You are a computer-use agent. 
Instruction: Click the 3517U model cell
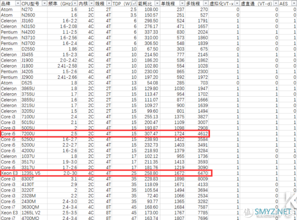point(34,162)
